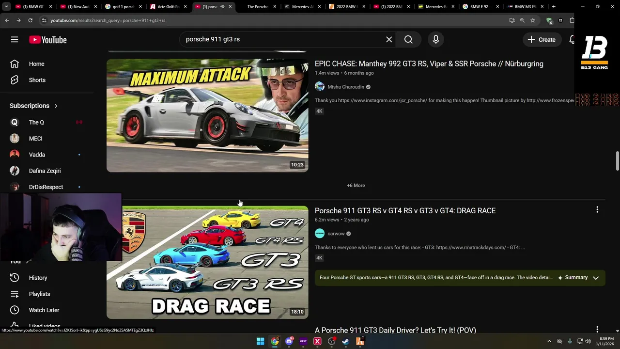The width and height of the screenshot is (620, 349).
Task: Open three-dot menu for GT3 Daily Driver video
Action: click(597, 329)
